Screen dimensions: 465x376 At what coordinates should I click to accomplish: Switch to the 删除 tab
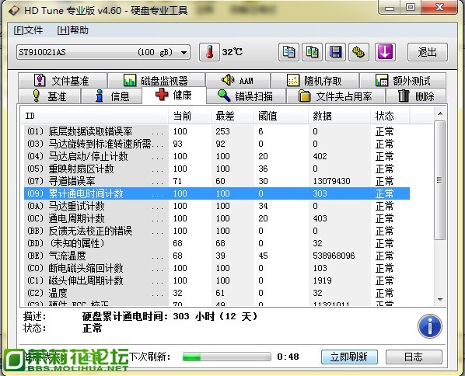point(416,96)
